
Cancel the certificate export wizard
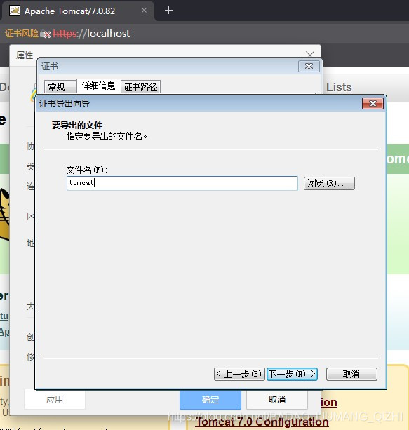pos(351,374)
